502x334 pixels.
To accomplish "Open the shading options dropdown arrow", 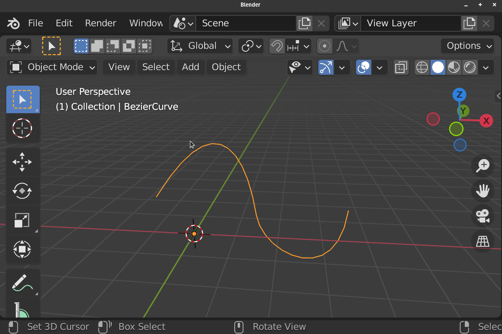I will [x=486, y=67].
